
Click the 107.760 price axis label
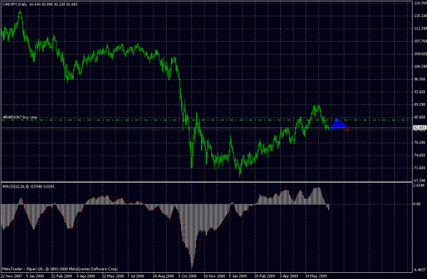[420, 42]
